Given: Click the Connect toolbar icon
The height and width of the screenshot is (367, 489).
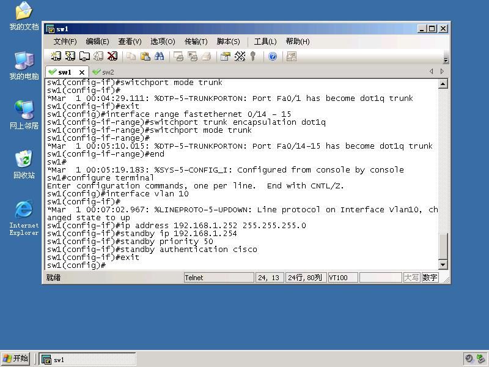Looking at the screenshot, I should click(56, 56).
